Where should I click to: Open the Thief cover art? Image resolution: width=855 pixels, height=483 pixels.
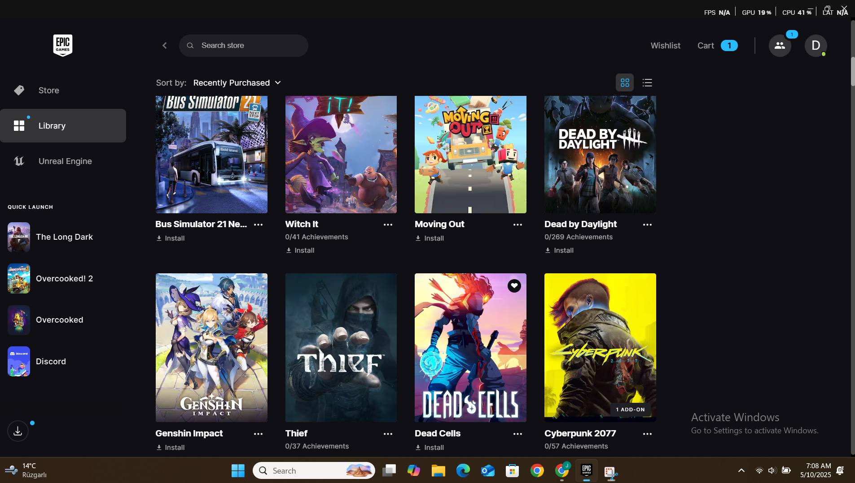pos(341,348)
